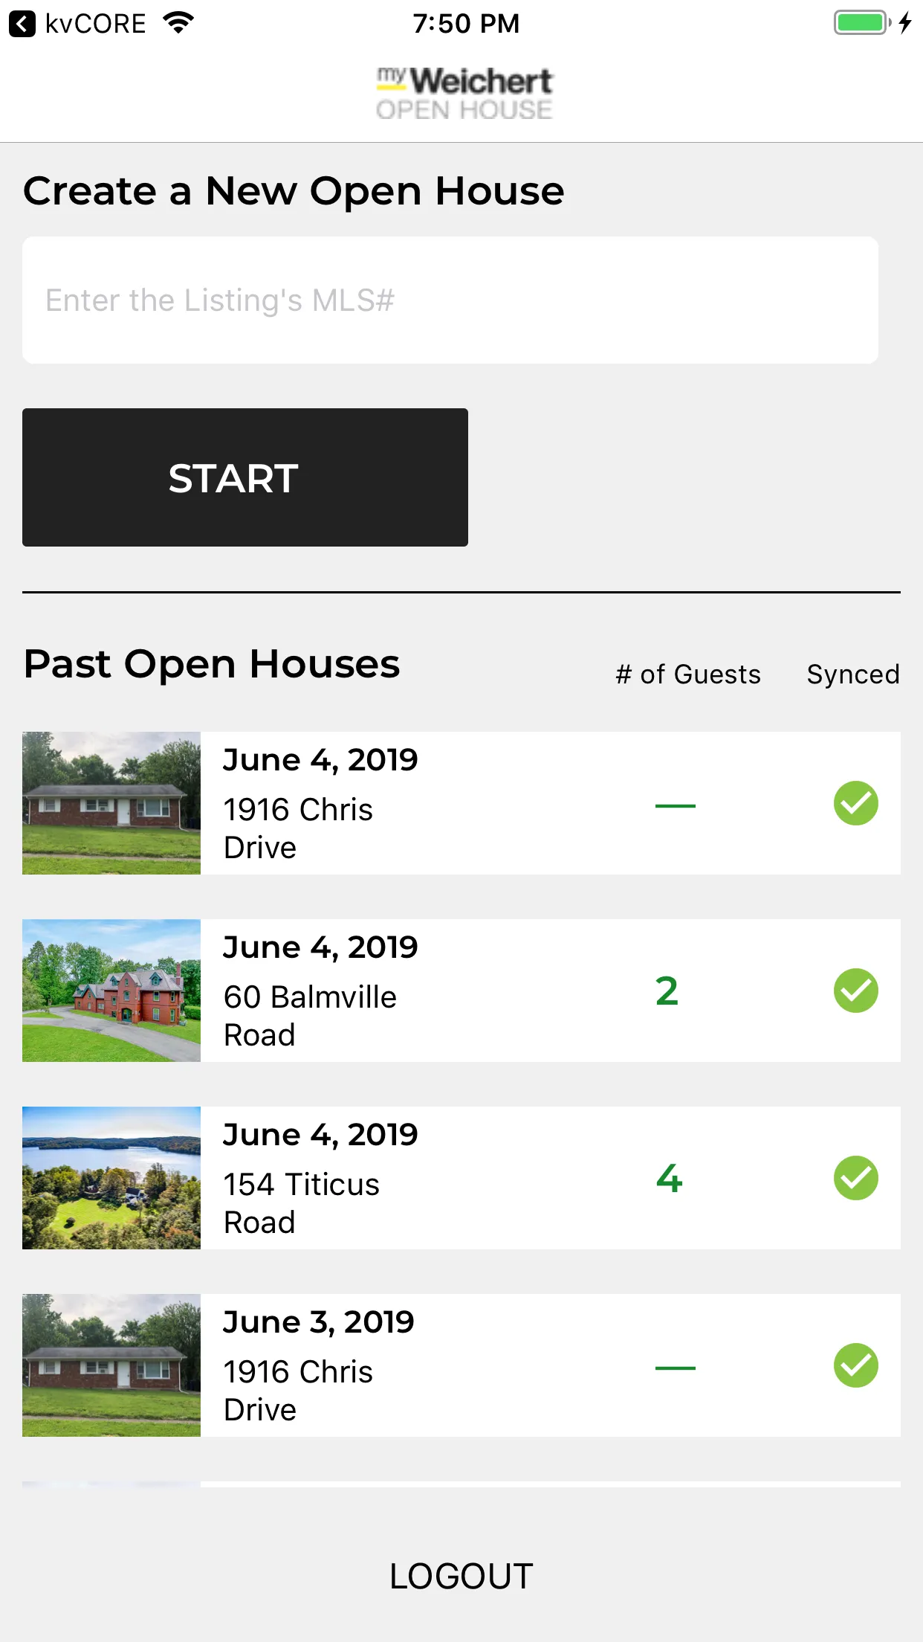Tap the LOGOUT link
The image size is (923, 1642).
tap(461, 1576)
